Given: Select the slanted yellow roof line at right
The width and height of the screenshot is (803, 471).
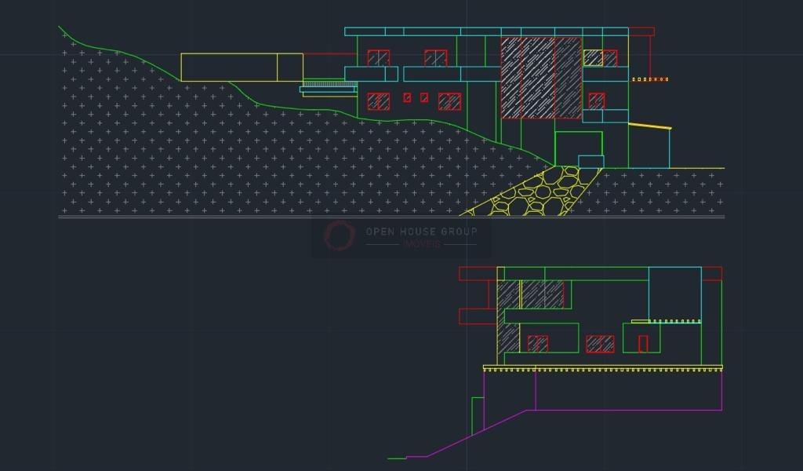Looking at the screenshot, I should point(649,126).
